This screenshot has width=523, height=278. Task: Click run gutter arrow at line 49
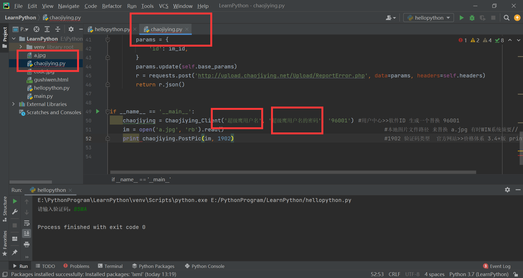click(98, 111)
